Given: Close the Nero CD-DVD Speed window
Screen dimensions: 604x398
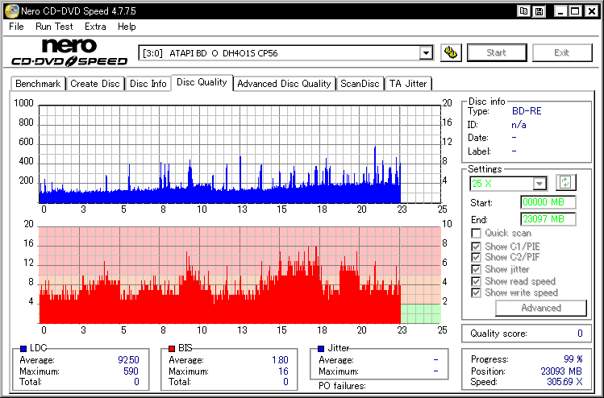Looking at the screenshot, I should 592,11.
